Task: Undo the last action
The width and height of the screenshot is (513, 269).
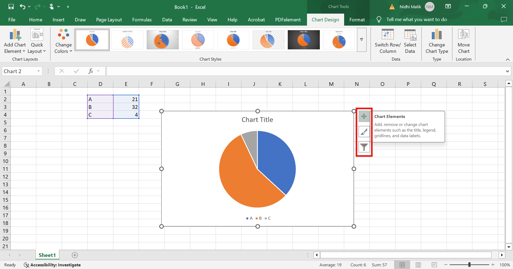Action: pyautogui.click(x=22, y=7)
